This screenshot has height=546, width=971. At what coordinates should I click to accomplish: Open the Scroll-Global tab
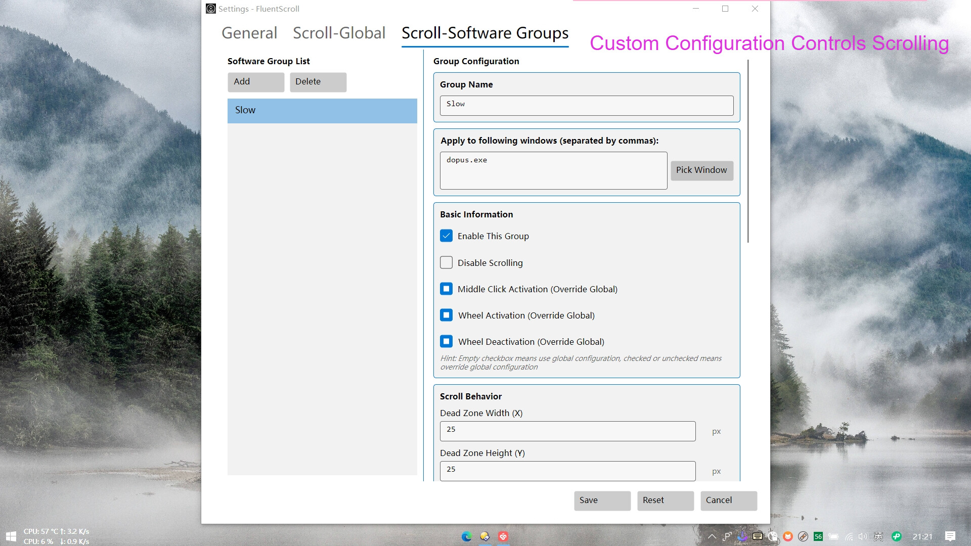[x=339, y=33]
